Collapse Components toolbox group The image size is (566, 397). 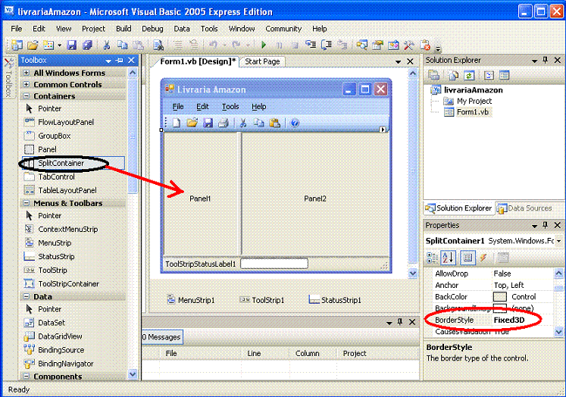[27, 377]
